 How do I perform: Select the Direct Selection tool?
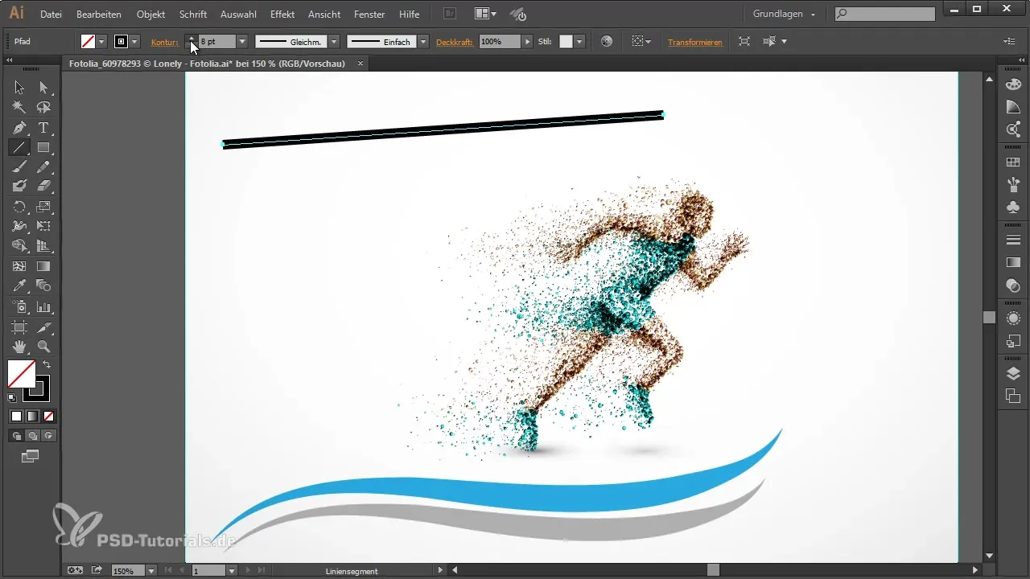click(43, 87)
